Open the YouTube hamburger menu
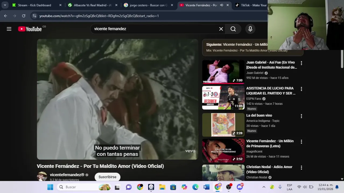The image size is (344, 193). [9, 29]
